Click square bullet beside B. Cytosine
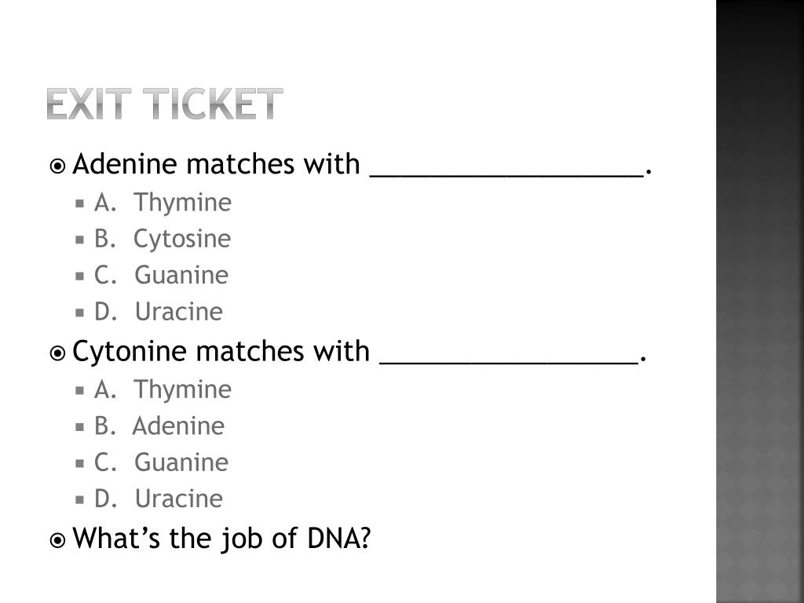 coord(81,239)
